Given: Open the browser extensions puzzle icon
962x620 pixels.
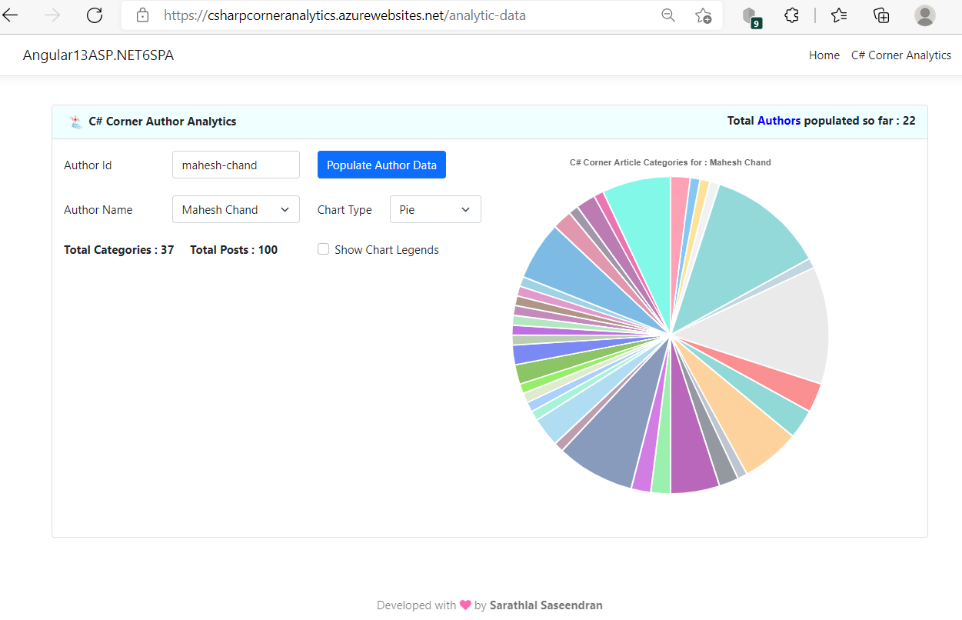Looking at the screenshot, I should click(x=791, y=15).
